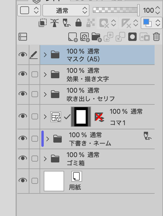Create a new raster layer
Viewport: 163px width, 216px height.
(73, 37)
